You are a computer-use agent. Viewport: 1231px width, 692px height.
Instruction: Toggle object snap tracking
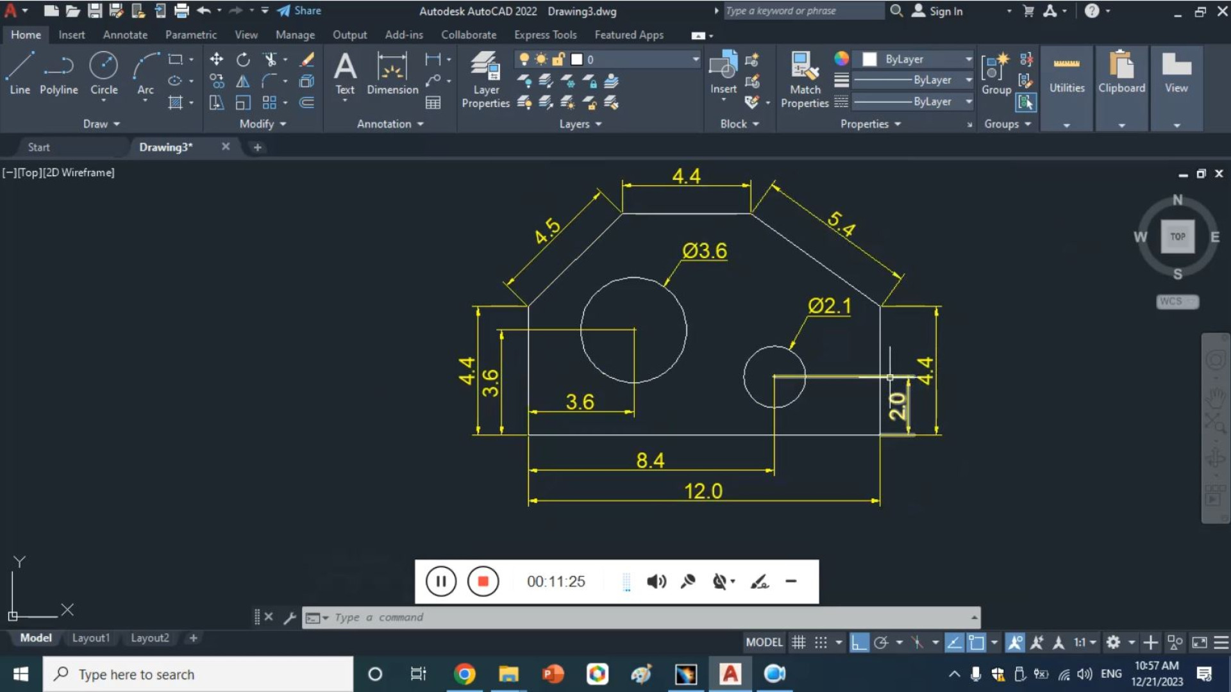click(954, 642)
